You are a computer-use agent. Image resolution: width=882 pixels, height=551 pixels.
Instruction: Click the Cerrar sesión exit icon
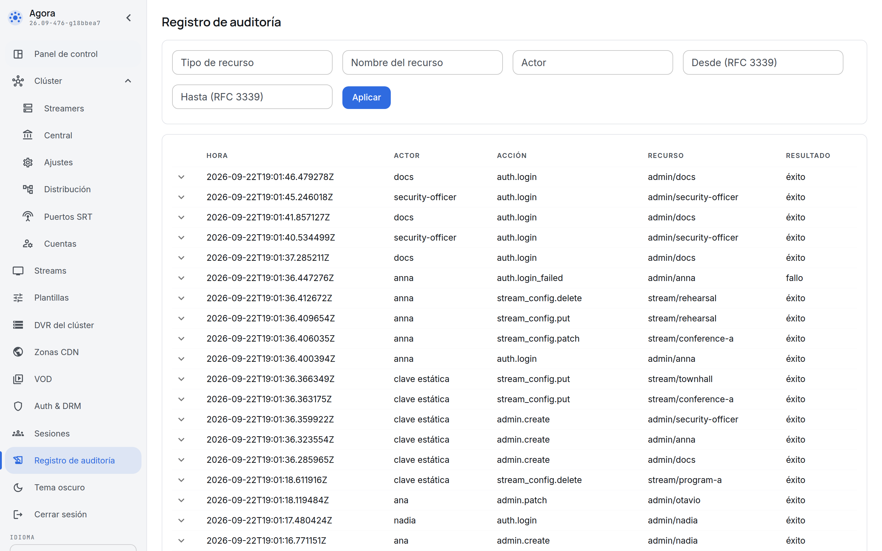pyautogui.click(x=18, y=514)
